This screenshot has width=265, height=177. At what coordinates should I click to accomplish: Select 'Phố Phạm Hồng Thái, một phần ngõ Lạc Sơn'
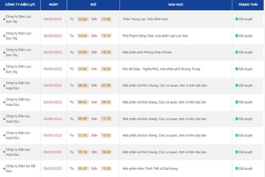click(x=155, y=36)
